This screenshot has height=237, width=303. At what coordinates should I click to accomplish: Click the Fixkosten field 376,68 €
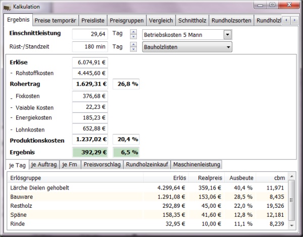click(90, 96)
